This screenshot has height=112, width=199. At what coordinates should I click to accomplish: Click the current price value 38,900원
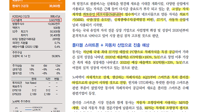[x=54, y=6]
